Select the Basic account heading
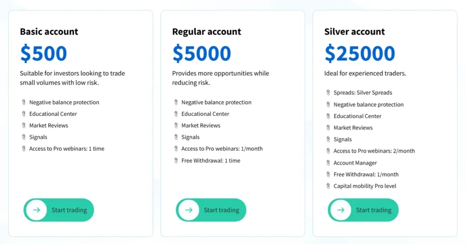This screenshot has width=466, height=244. (x=49, y=32)
